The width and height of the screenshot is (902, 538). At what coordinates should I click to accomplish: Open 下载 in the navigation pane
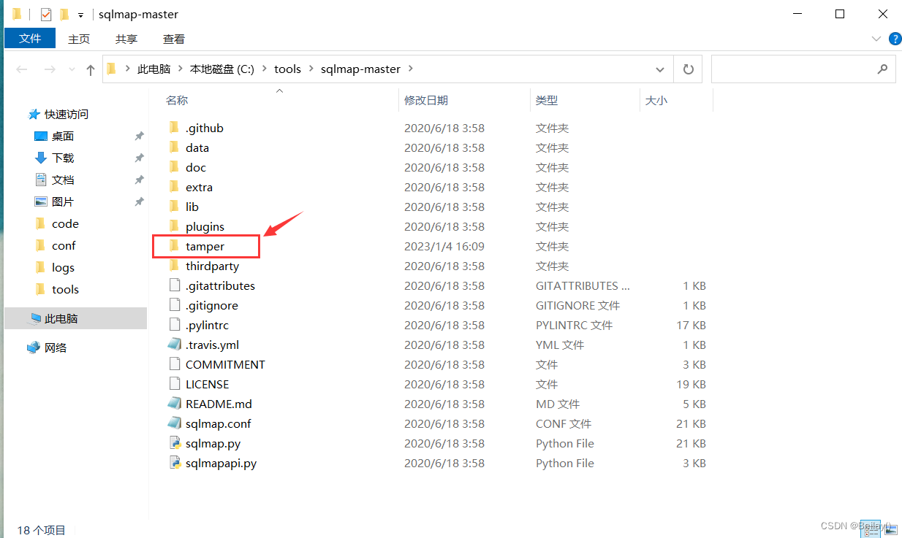click(x=63, y=158)
